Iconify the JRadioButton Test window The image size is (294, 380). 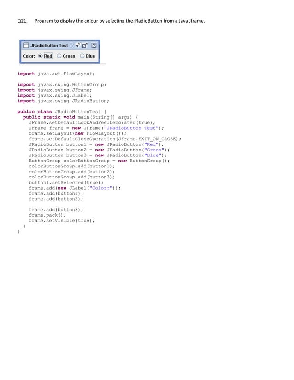pyautogui.click(x=77, y=46)
